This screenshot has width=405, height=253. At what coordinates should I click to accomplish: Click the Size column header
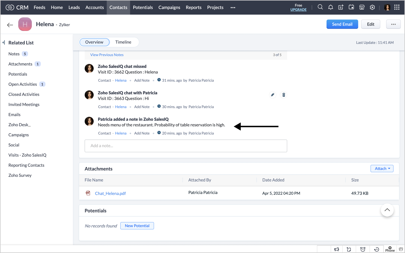[355, 180]
